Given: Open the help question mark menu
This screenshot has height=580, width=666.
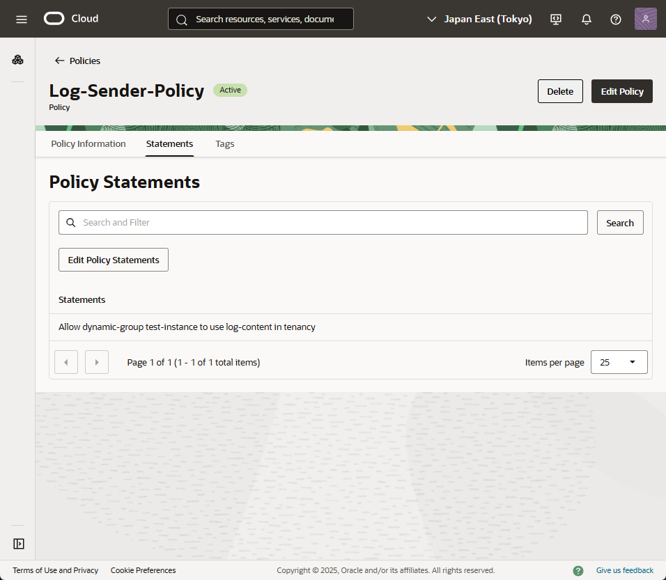Looking at the screenshot, I should point(616,19).
